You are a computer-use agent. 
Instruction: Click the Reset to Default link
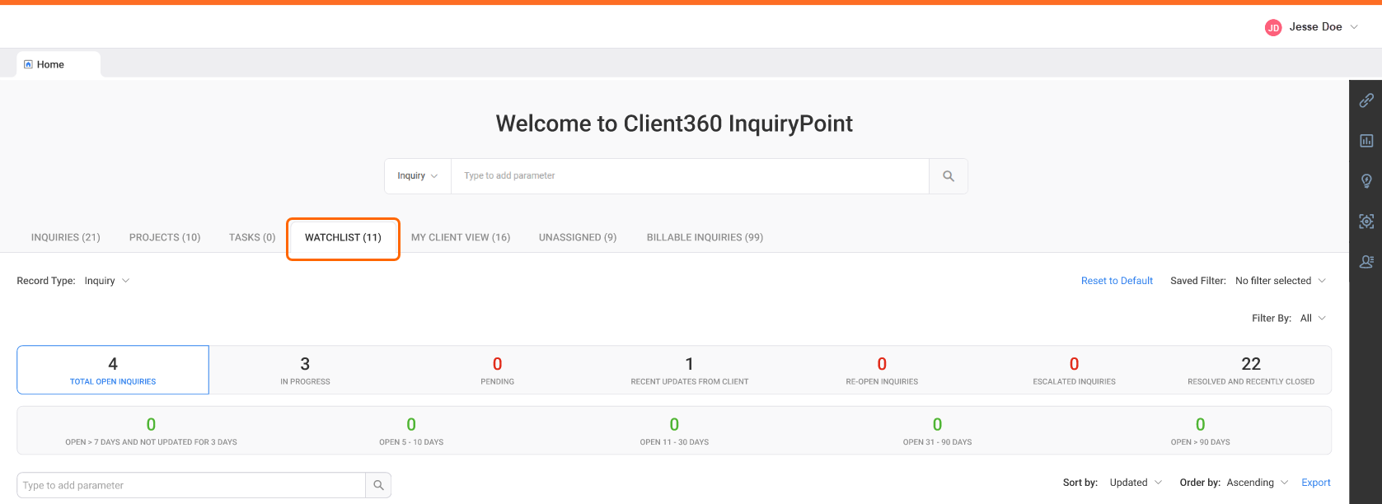pyautogui.click(x=1117, y=281)
